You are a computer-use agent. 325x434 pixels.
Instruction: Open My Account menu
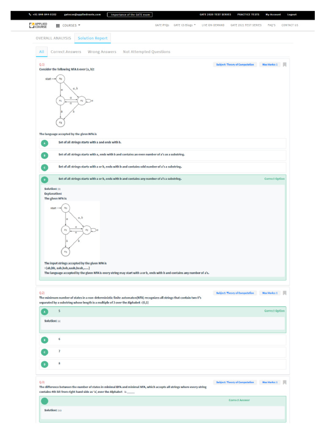pyautogui.click(x=273, y=14)
